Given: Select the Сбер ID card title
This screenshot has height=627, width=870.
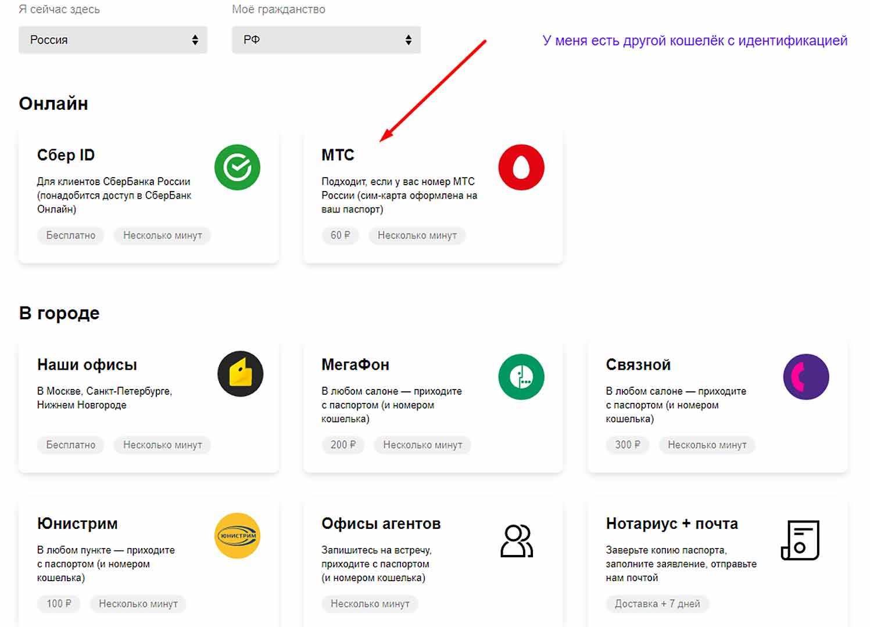Looking at the screenshot, I should tap(66, 155).
